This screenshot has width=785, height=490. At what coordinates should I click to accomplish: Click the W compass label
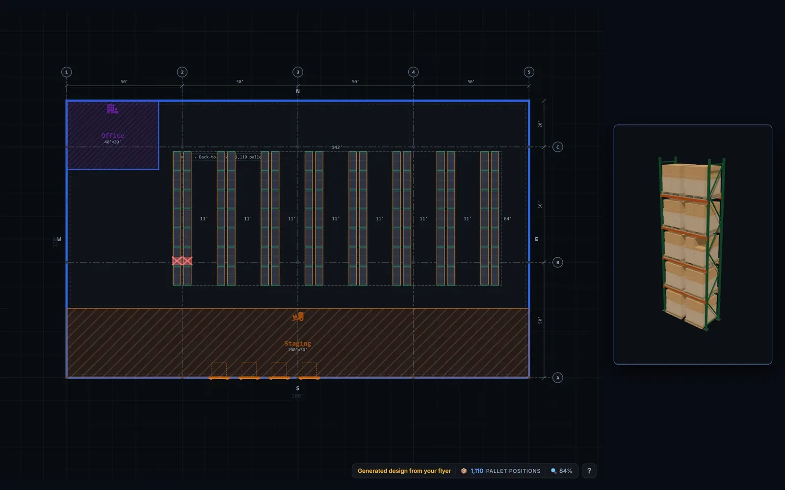(59, 239)
